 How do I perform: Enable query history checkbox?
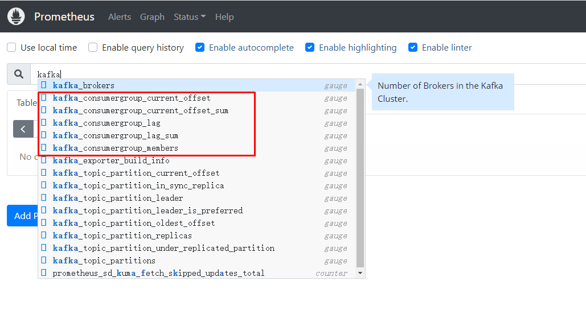tap(93, 47)
